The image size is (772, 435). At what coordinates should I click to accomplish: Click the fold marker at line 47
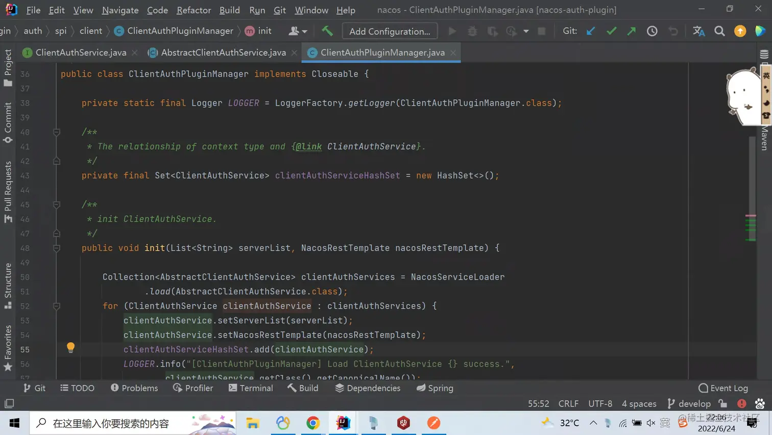tap(57, 234)
